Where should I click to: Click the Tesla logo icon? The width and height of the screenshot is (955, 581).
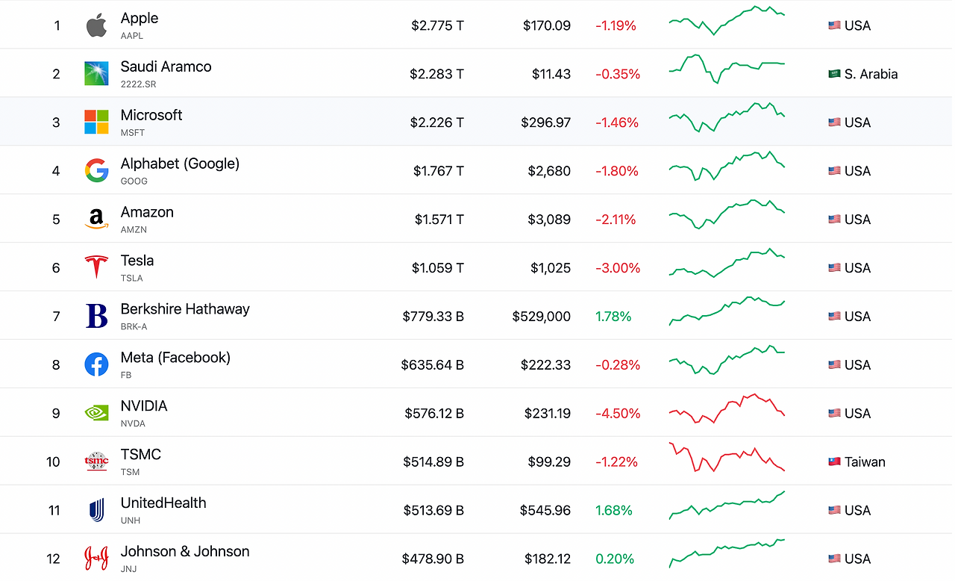(96, 267)
